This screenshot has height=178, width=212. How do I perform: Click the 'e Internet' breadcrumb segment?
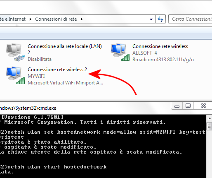tap(13, 19)
